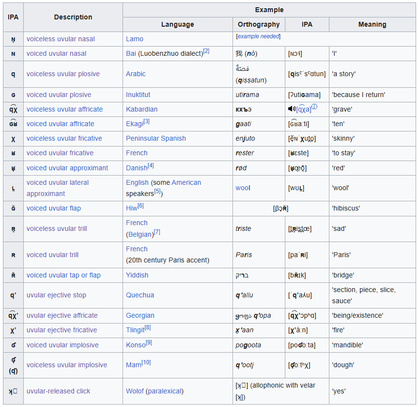Open the Quechua language link
The image size is (419, 407).
[140, 295]
